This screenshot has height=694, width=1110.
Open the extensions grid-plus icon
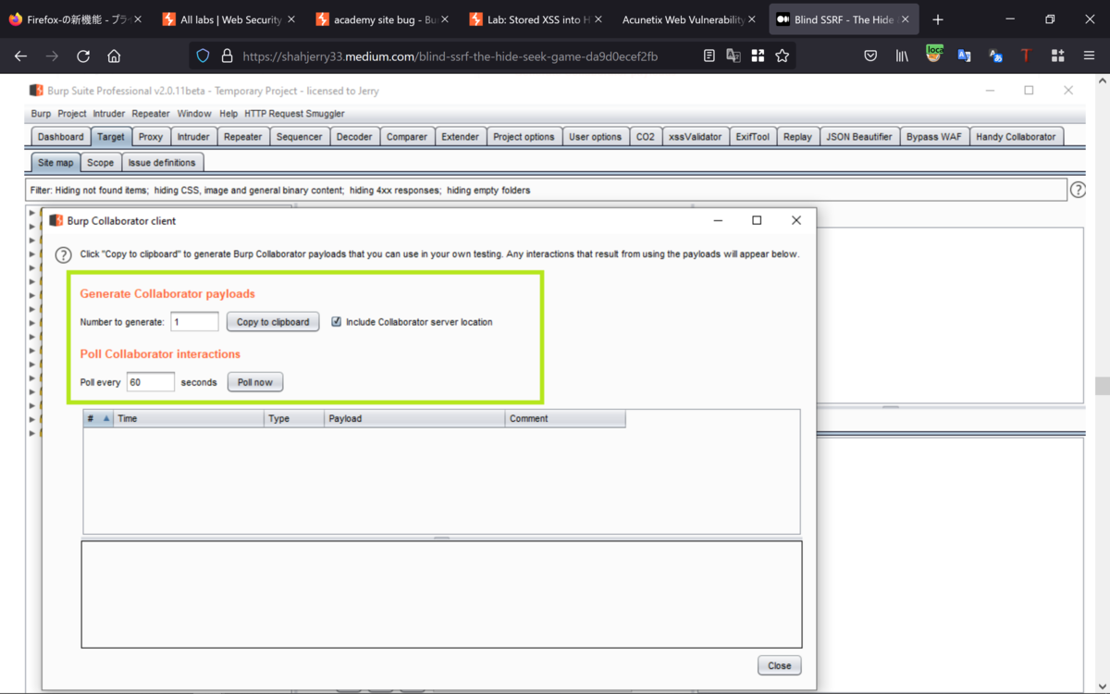coord(1057,56)
